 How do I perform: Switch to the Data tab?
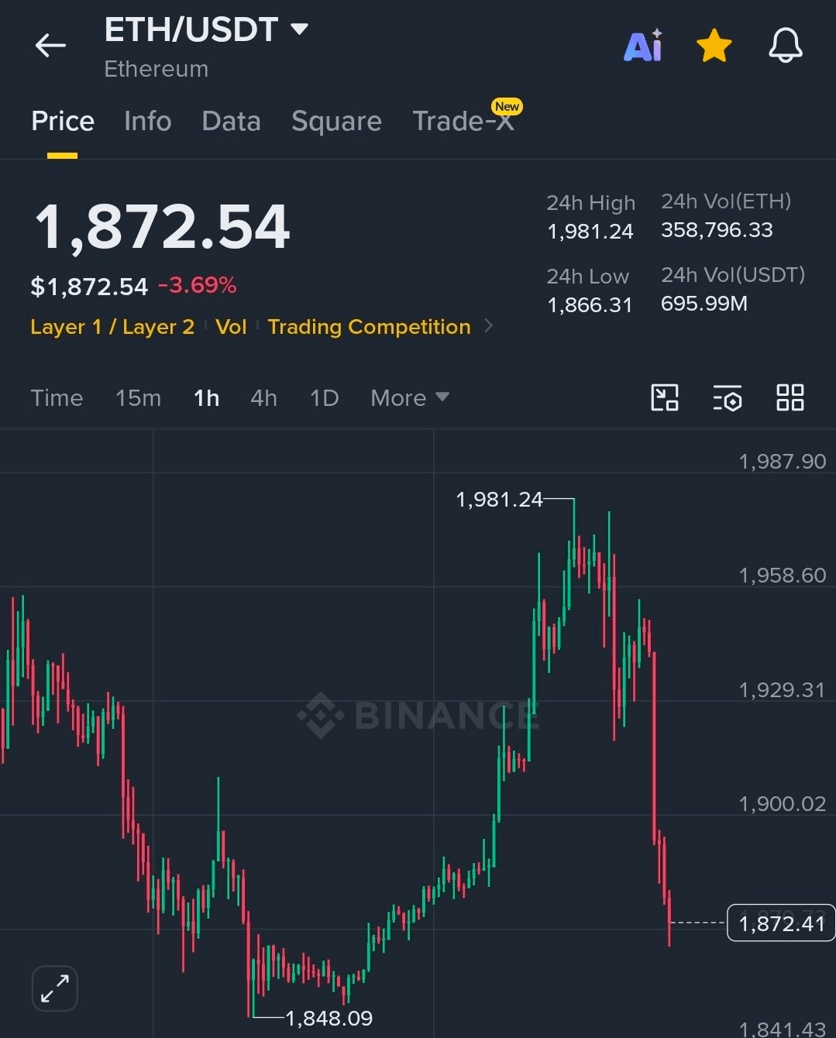pos(231,122)
